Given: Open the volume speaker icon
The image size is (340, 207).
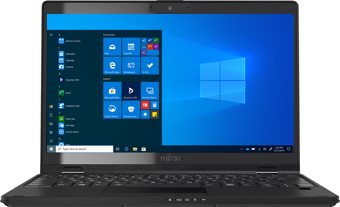Looking at the screenshot, I should (265, 149).
